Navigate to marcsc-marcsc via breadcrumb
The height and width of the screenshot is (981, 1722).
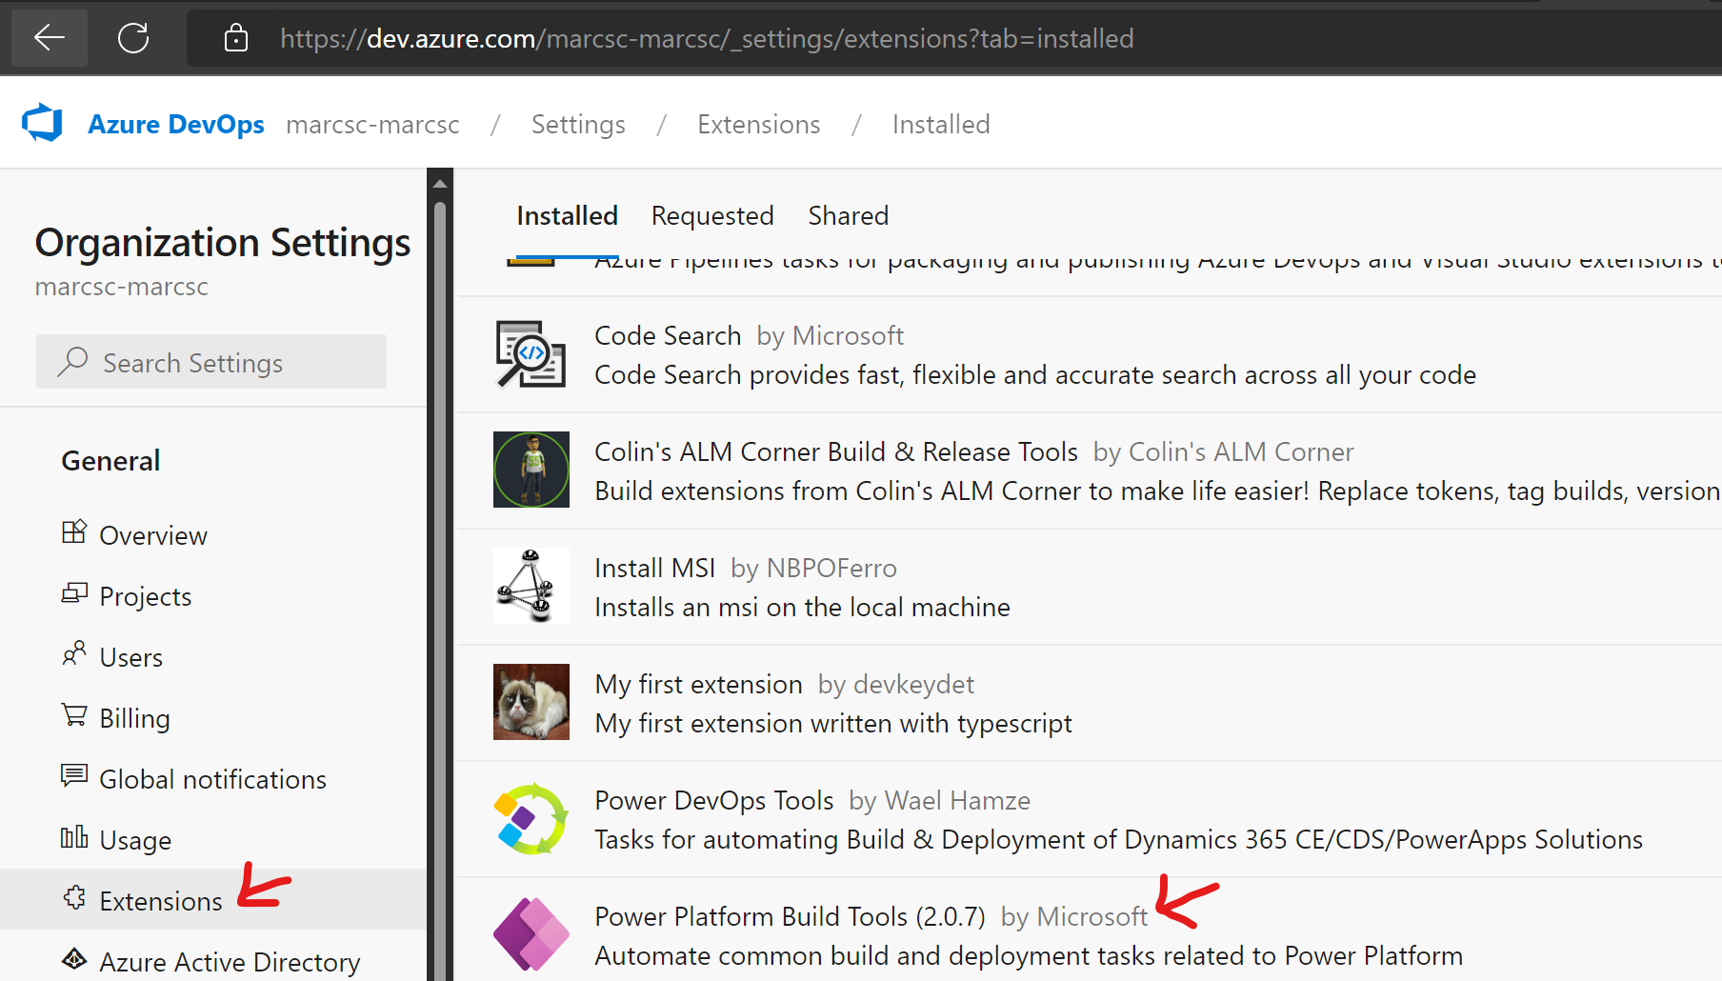point(372,124)
